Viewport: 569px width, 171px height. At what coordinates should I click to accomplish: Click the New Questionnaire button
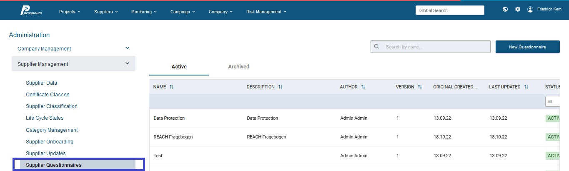tap(527, 47)
